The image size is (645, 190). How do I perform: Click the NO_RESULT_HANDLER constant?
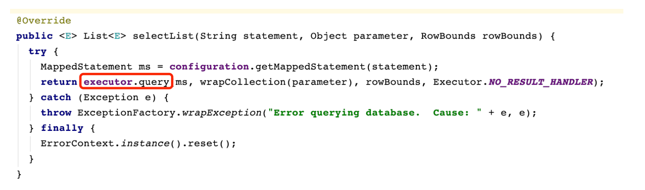[541, 82]
